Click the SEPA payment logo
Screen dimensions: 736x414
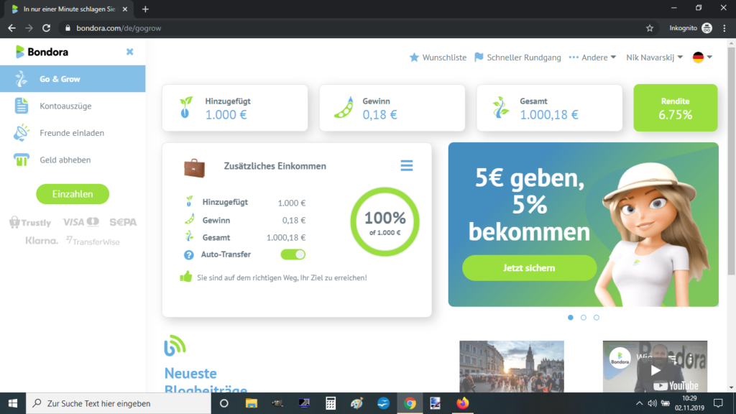(123, 222)
